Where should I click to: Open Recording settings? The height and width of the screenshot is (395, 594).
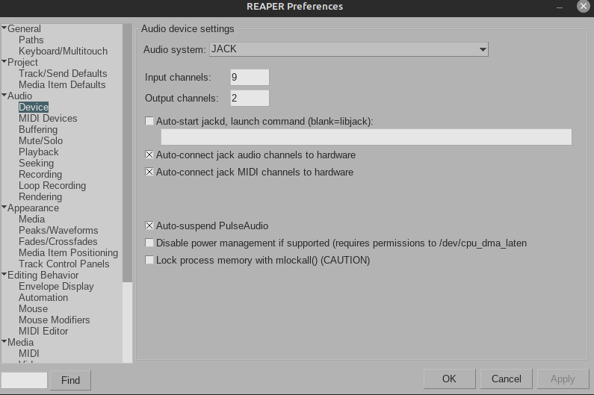pos(40,174)
